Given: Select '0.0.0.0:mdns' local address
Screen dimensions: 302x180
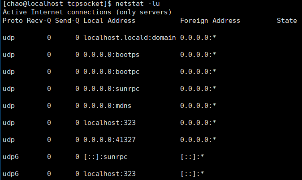Looking at the screenshot, I should pos(107,106).
